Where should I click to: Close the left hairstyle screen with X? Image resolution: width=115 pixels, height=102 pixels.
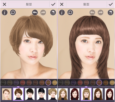4,4
